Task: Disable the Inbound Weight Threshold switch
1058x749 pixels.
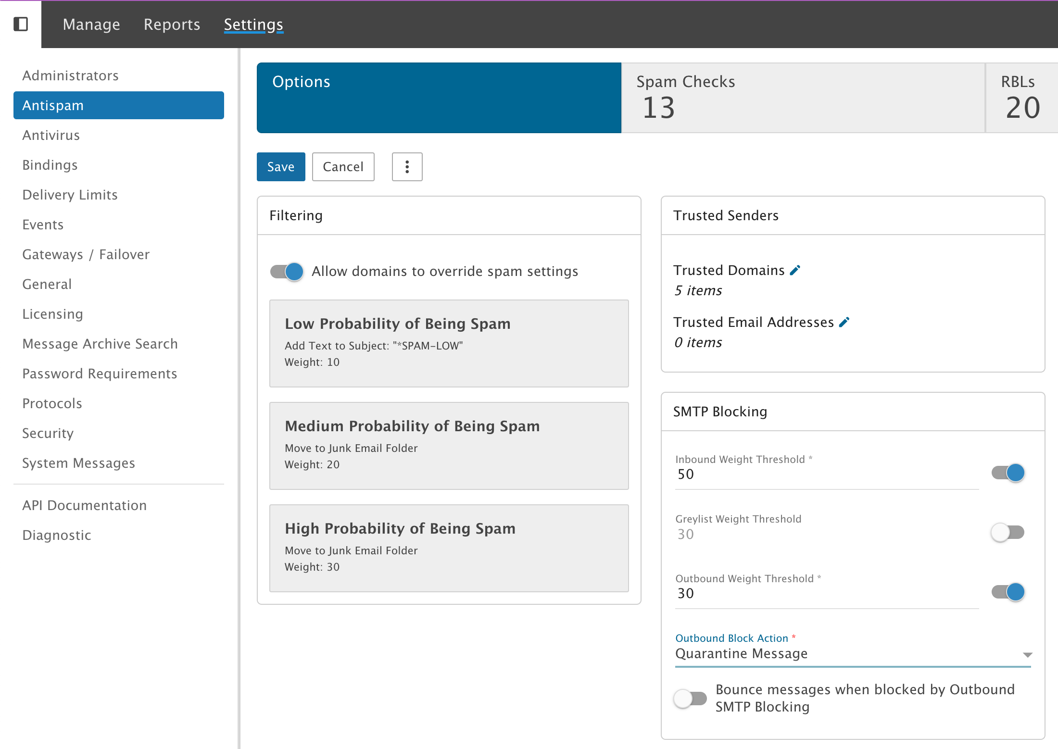Action: [x=1008, y=473]
